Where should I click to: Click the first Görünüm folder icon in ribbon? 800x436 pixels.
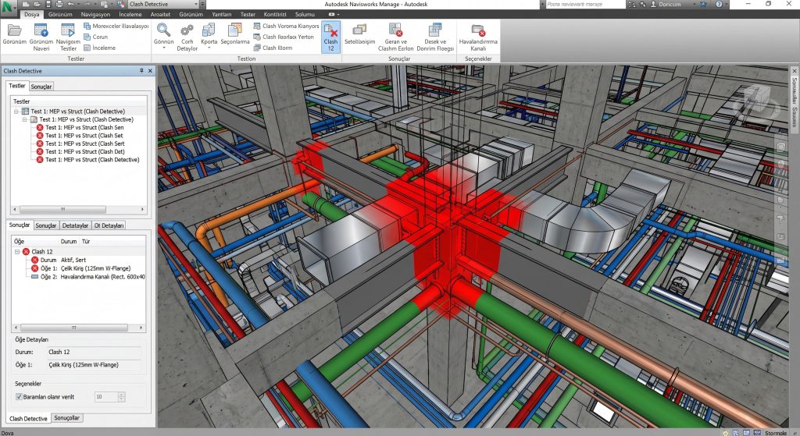pos(14,30)
